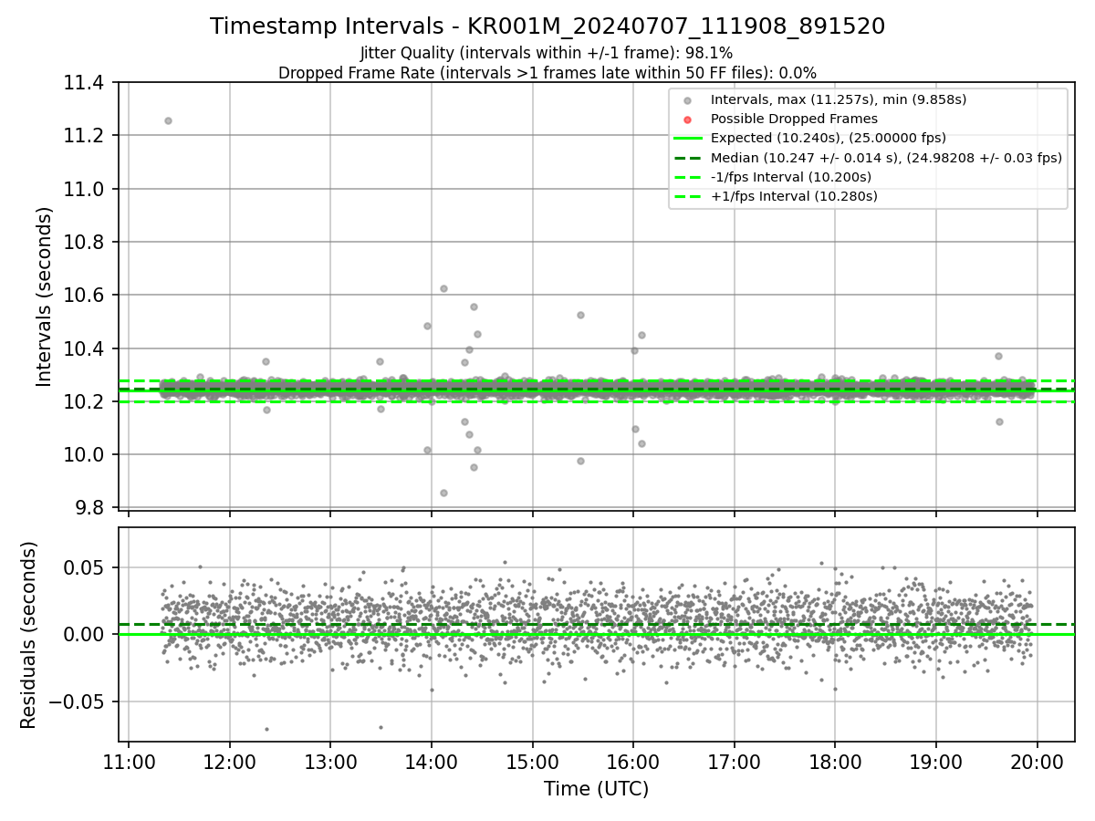Click the interval outlier point near 19:35 above 10.3
1095x821 pixels.
point(998,356)
